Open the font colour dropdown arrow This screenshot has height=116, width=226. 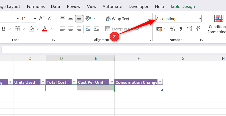pos(51,29)
